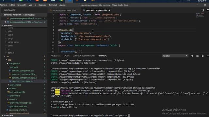The height and width of the screenshot is (117, 209).
Task: Open the Depurar menu
Action: pos(42,5)
